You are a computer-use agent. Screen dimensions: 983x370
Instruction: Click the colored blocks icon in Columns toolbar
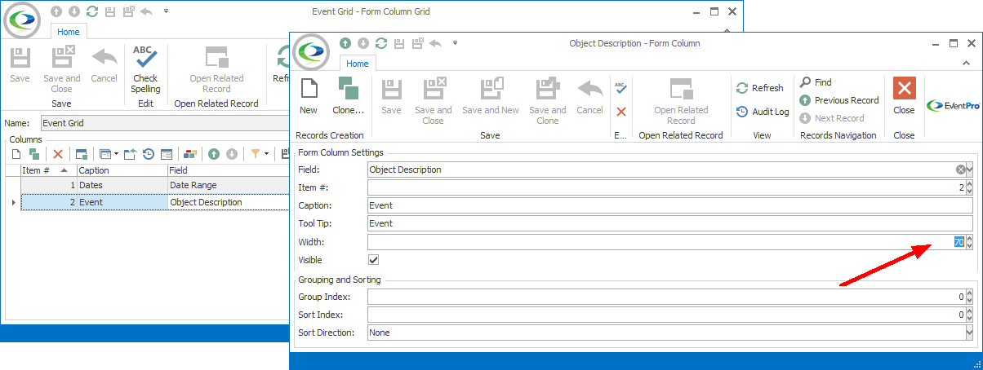coord(190,153)
